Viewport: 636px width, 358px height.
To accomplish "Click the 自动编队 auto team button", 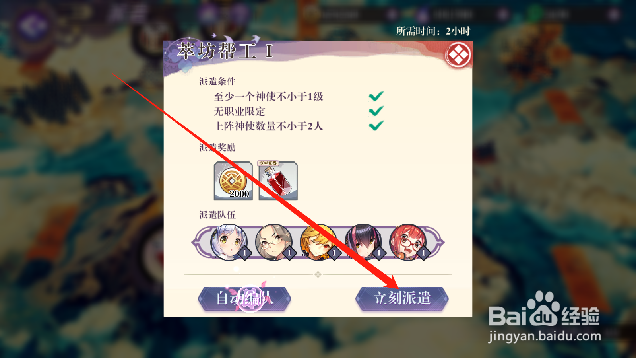I will click(244, 298).
